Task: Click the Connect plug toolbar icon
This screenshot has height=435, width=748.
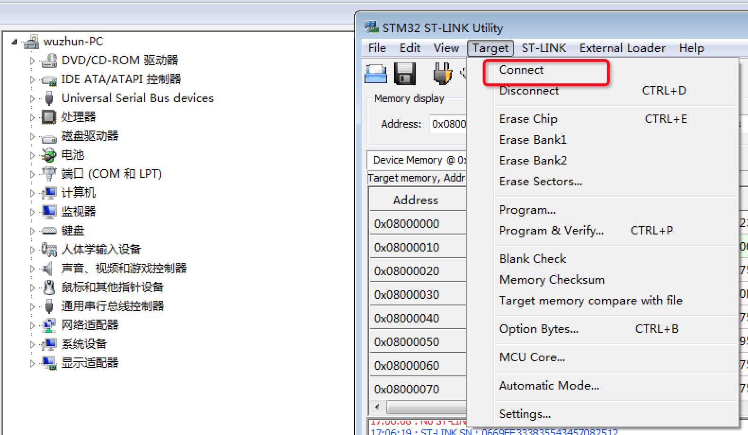Action: (x=443, y=74)
